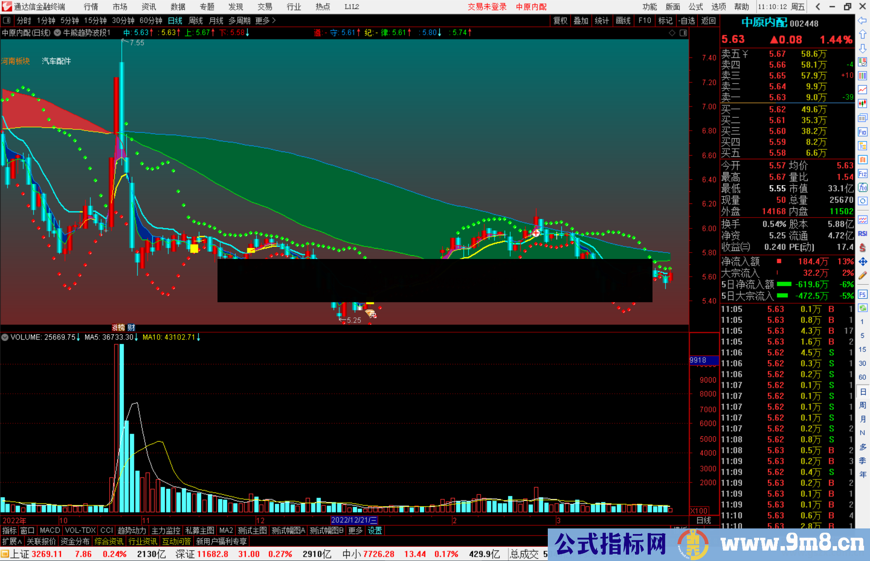This screenshot has width=870, height=561.
Task: Click the 设置 link in indicator bar
Action: tap(375, 530)
